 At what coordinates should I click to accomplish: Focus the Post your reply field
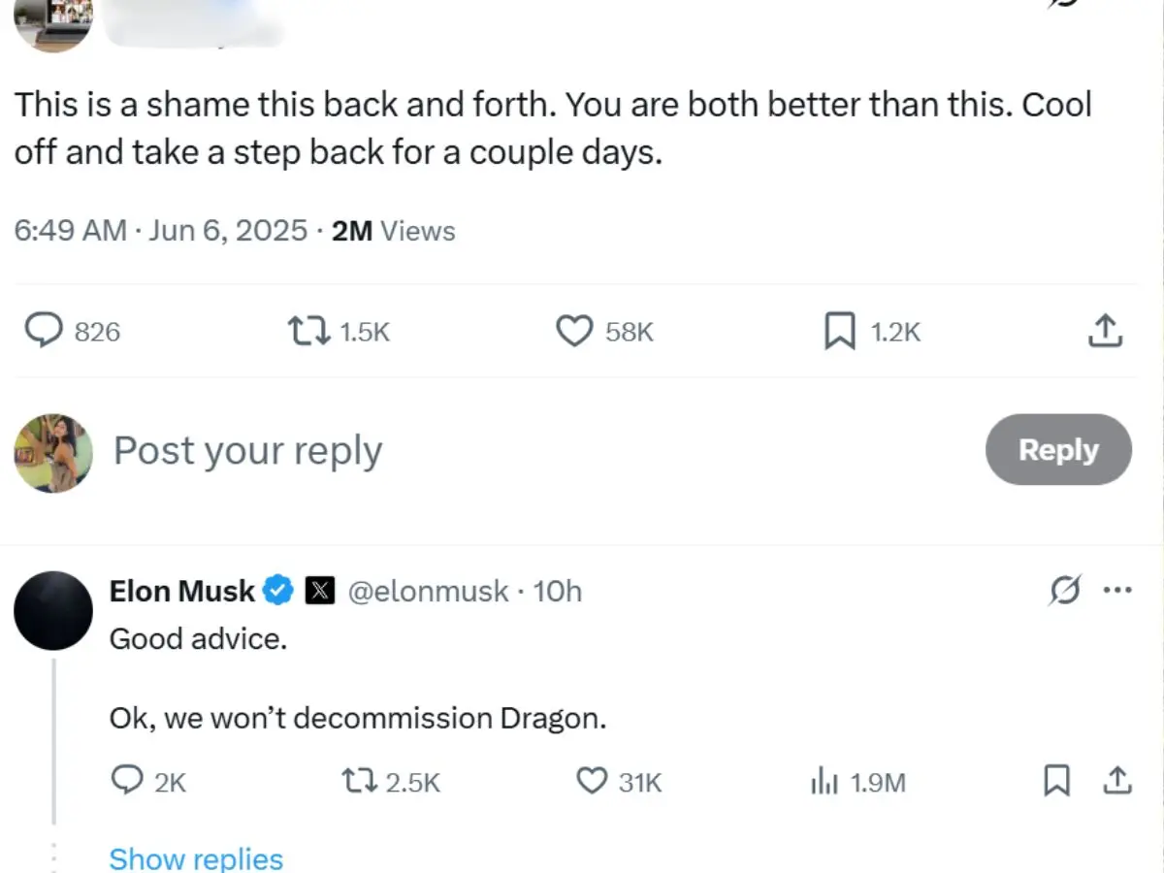point(247,450)
